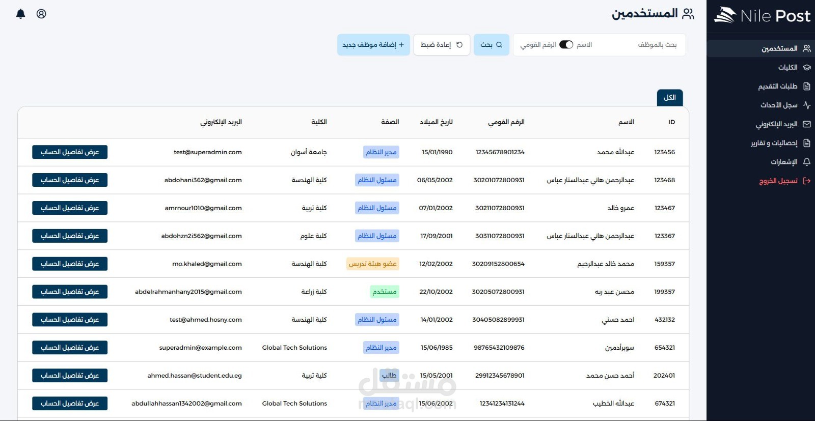Click the plus icon in إضافة موظف جديد
The image size is (815, 421).
pyautogui.click(x=401, y=45)
